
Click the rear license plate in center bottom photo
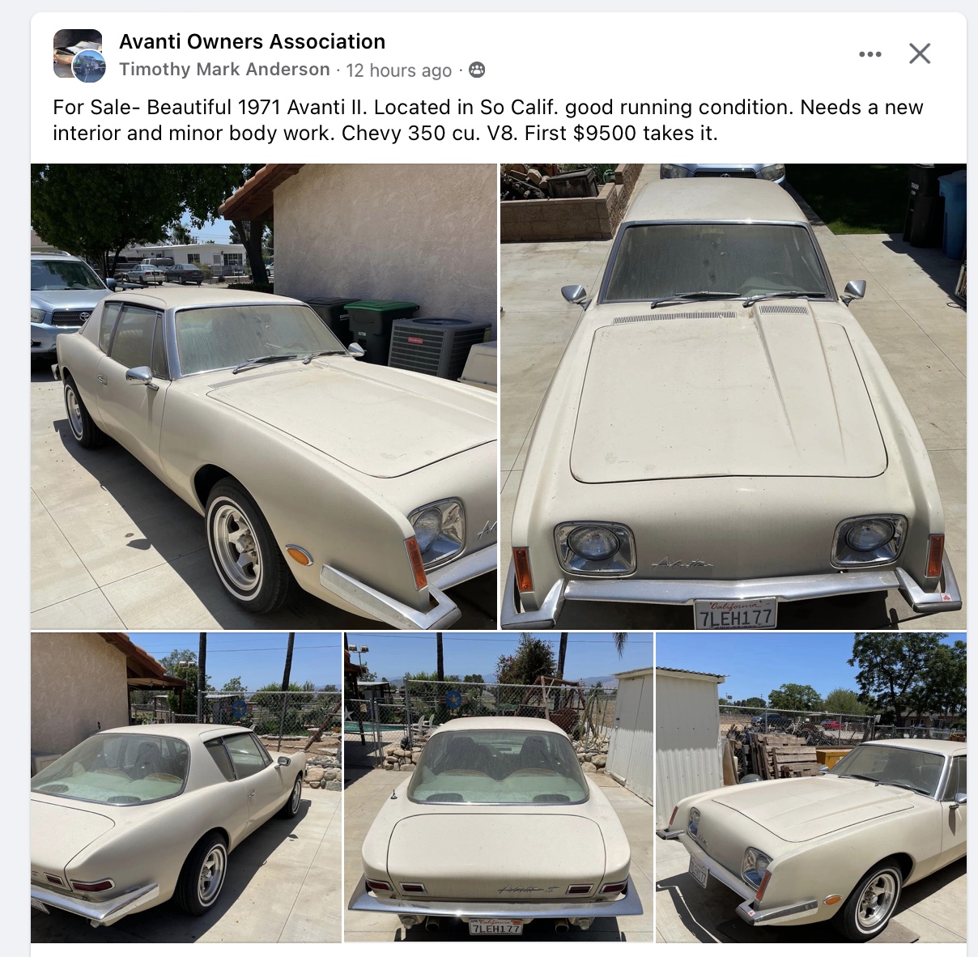tap(495, 927)
